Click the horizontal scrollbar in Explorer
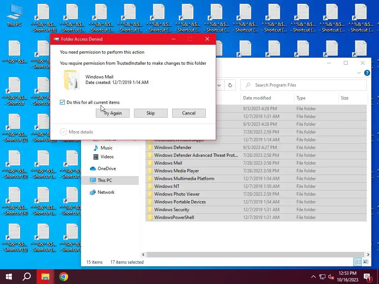Screen dimensions: 379x284 tap(255, 254)
